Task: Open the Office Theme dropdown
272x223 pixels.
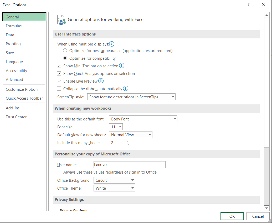Action: click(x=114, y=188)
